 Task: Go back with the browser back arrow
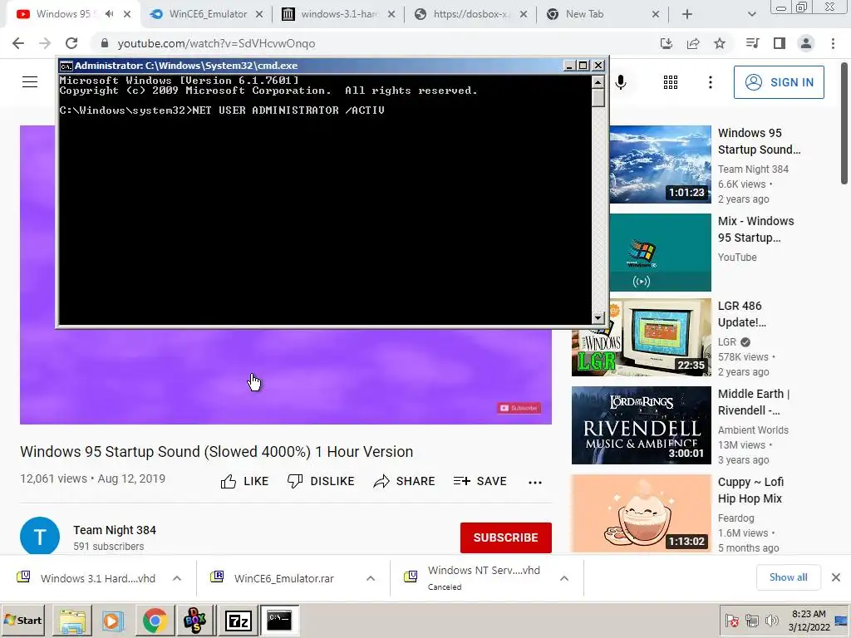click(18, 43)
